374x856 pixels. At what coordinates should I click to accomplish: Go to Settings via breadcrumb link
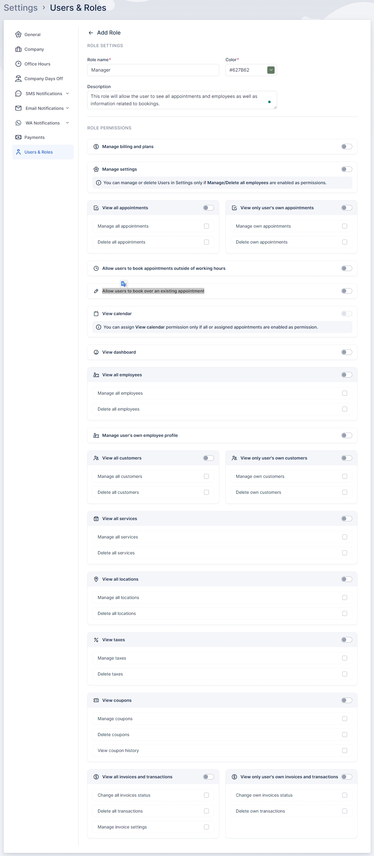pos(20,8)
